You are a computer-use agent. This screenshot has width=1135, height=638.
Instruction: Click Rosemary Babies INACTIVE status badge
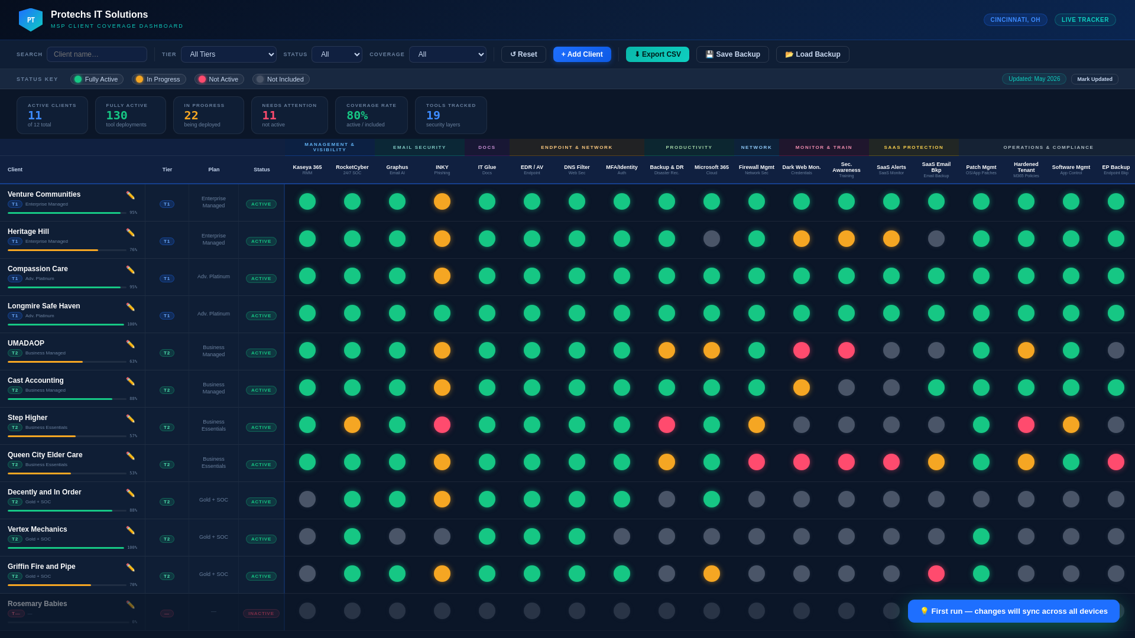[x=261, y=613]
